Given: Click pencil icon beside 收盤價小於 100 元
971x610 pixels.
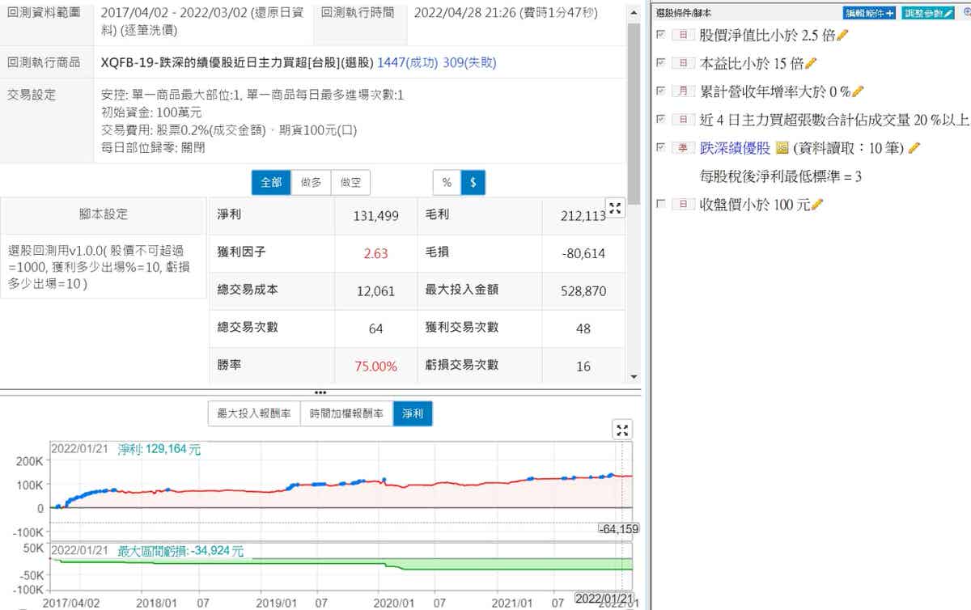Looking at the screenshot, I should click(816, 205).
